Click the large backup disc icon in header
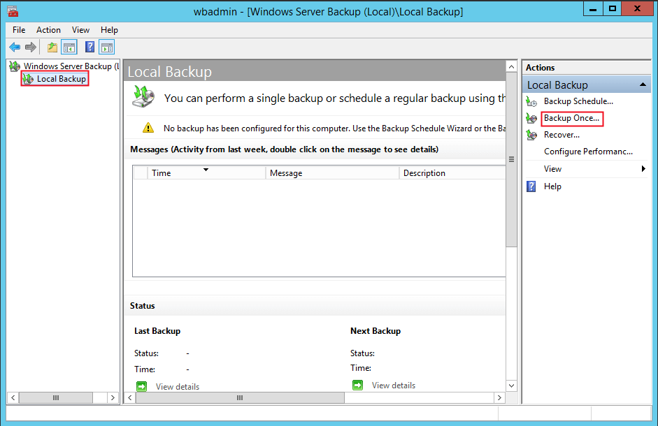Screen dimensions: 658x426 click(x=143, y=96)
